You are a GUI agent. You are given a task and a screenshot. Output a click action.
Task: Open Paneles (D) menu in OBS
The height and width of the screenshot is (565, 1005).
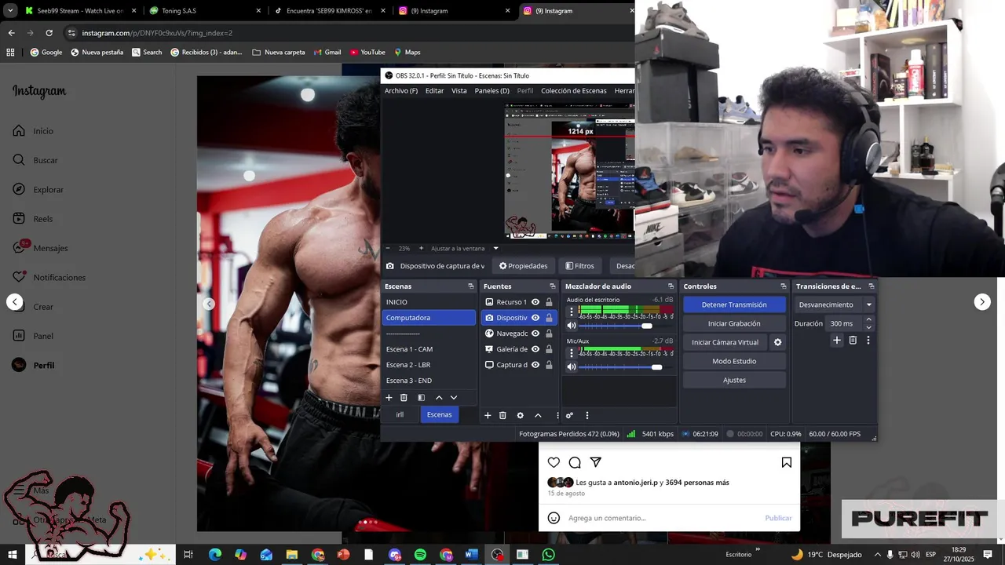tap(492, 91)
